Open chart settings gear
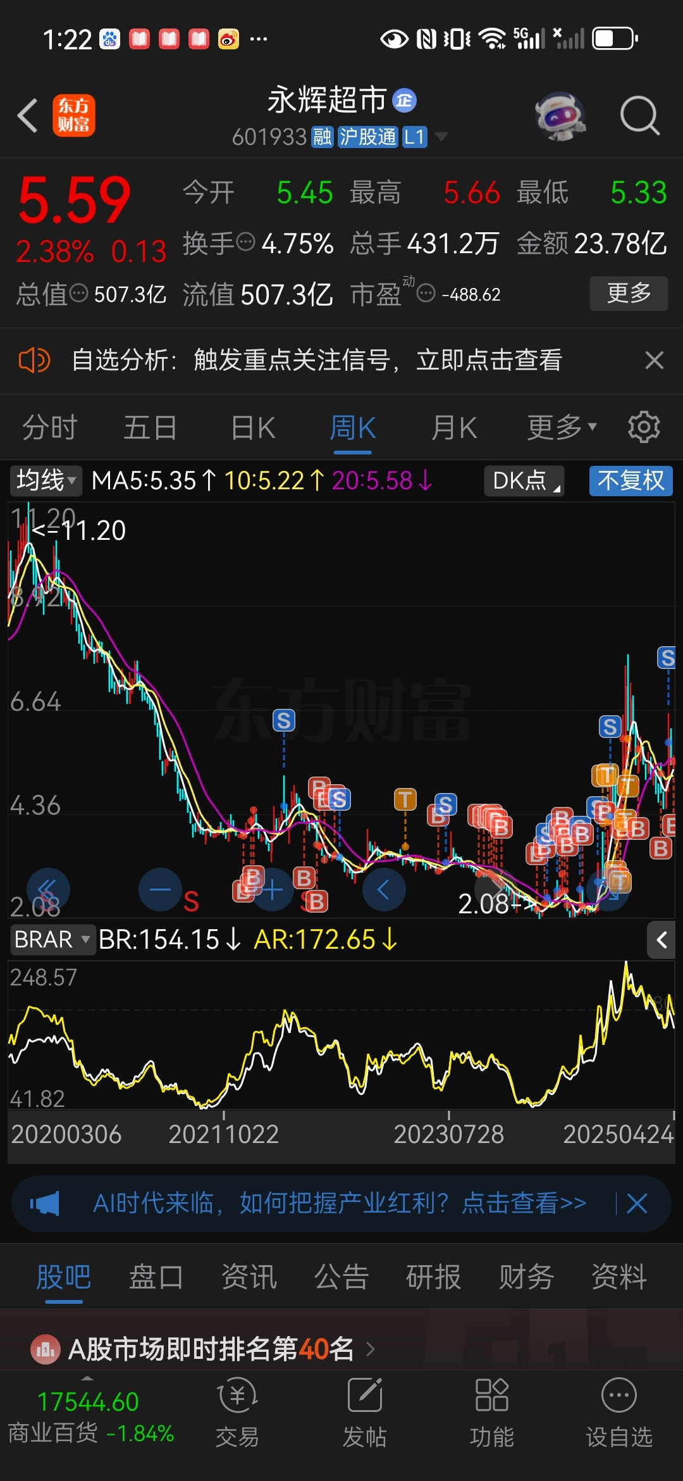 point(644,427)
